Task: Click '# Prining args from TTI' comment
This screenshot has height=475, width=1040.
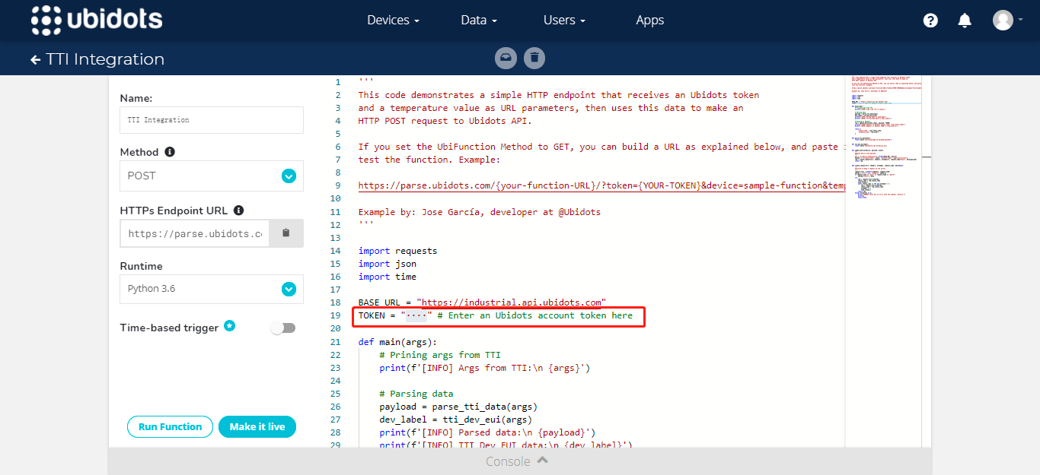Action: point(440,355)
